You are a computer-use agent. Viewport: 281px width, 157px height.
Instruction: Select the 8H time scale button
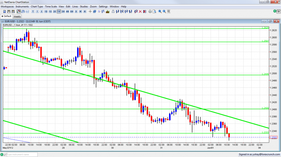click(x=72, y=12)
